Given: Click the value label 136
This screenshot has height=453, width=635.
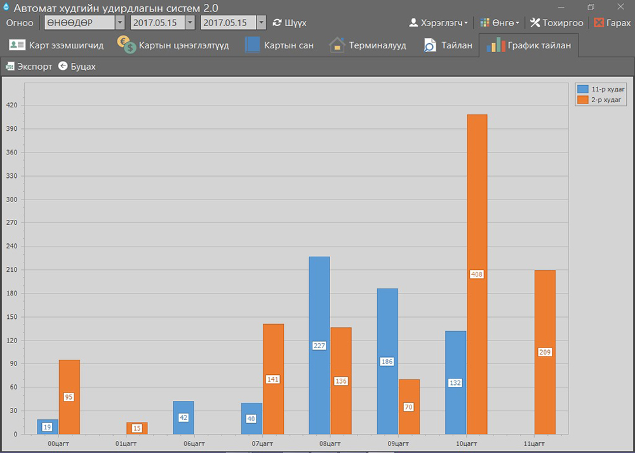Looking at the screenshot, I should (341, 381).
